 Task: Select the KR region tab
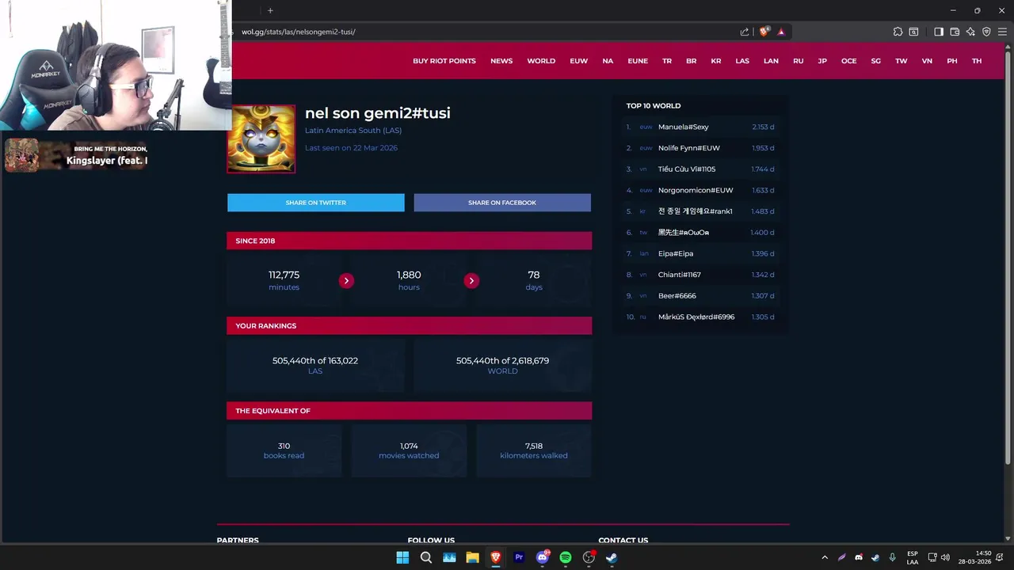(716, 61)
